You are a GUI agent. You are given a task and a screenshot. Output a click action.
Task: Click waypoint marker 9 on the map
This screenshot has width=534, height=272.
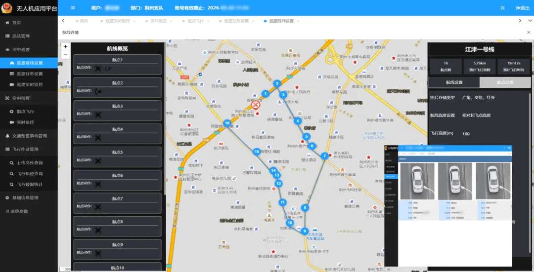point(305,231)
